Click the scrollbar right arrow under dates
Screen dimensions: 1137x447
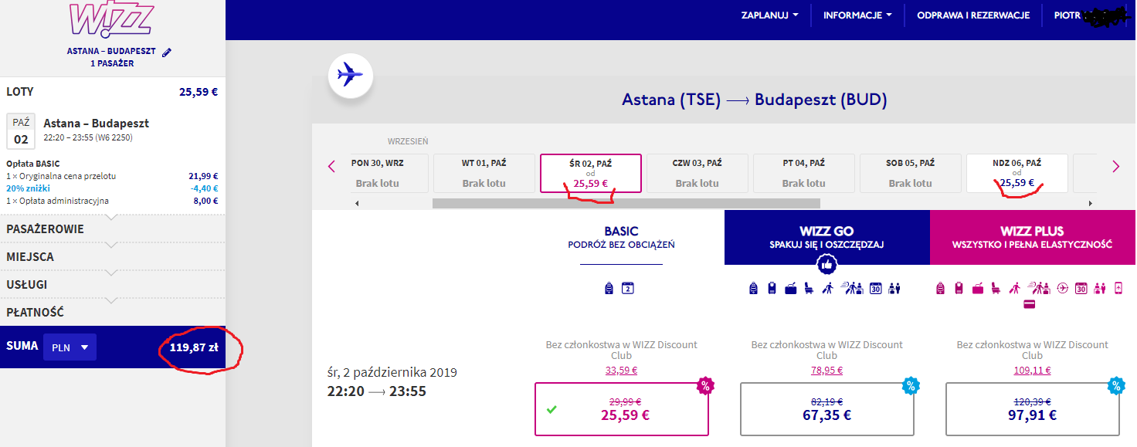(1090, 203)
